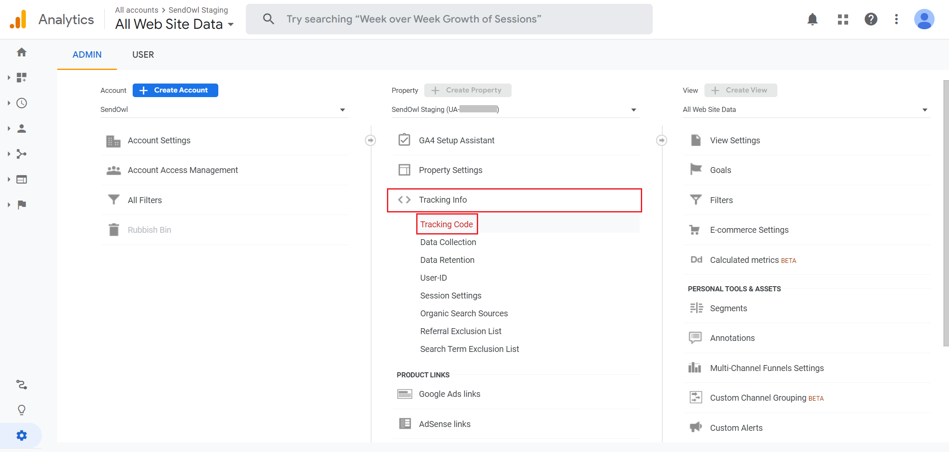The height and width of the screenshot is (452, 949).
Task: Open the Discover lightbulb icon
Action: pos(22,410)
